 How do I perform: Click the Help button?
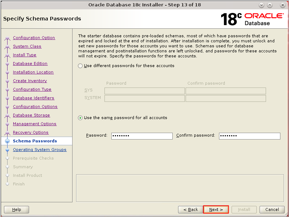[16, 209]
